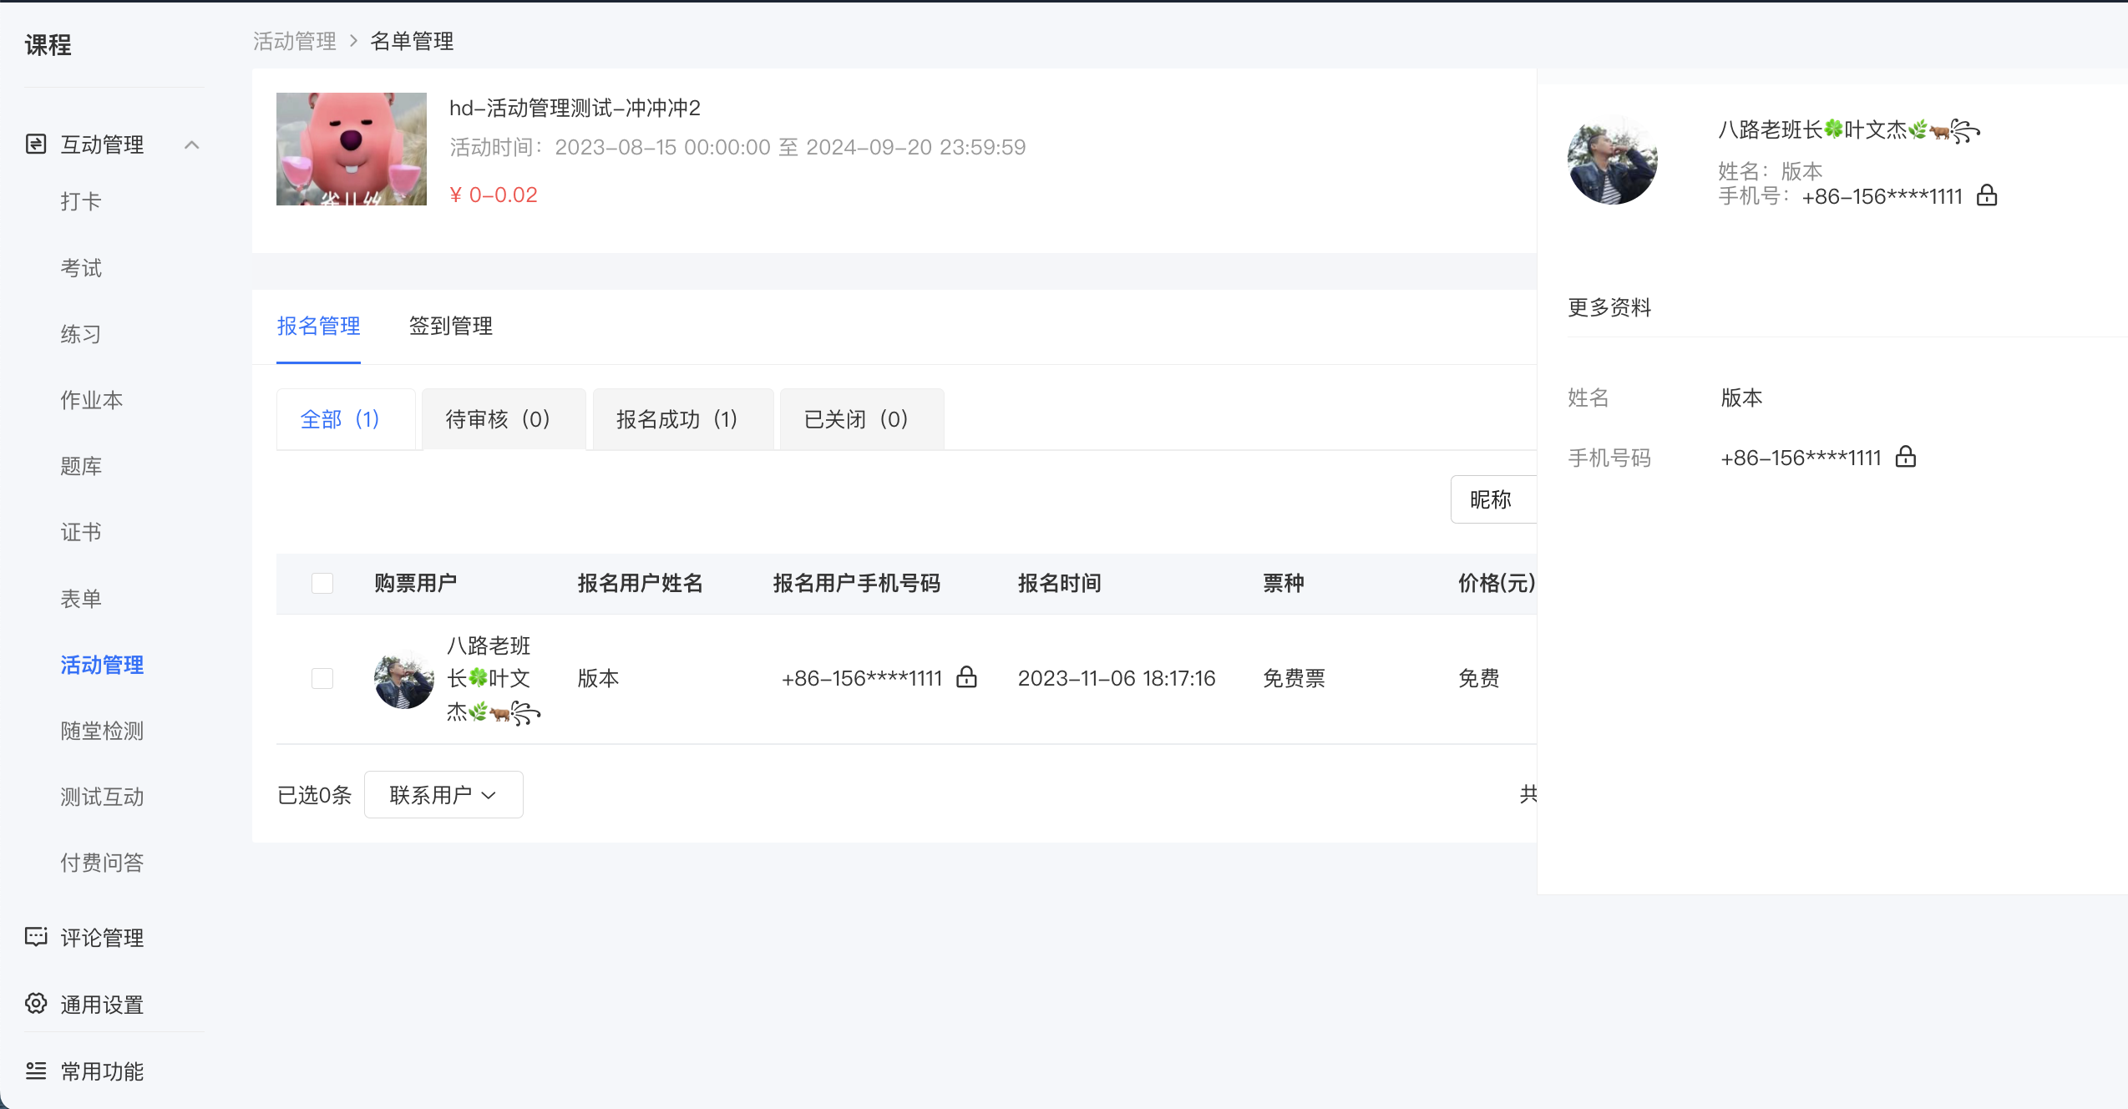Open 证书 in sidebar
2128x1109 pixels.
point(81,532)
